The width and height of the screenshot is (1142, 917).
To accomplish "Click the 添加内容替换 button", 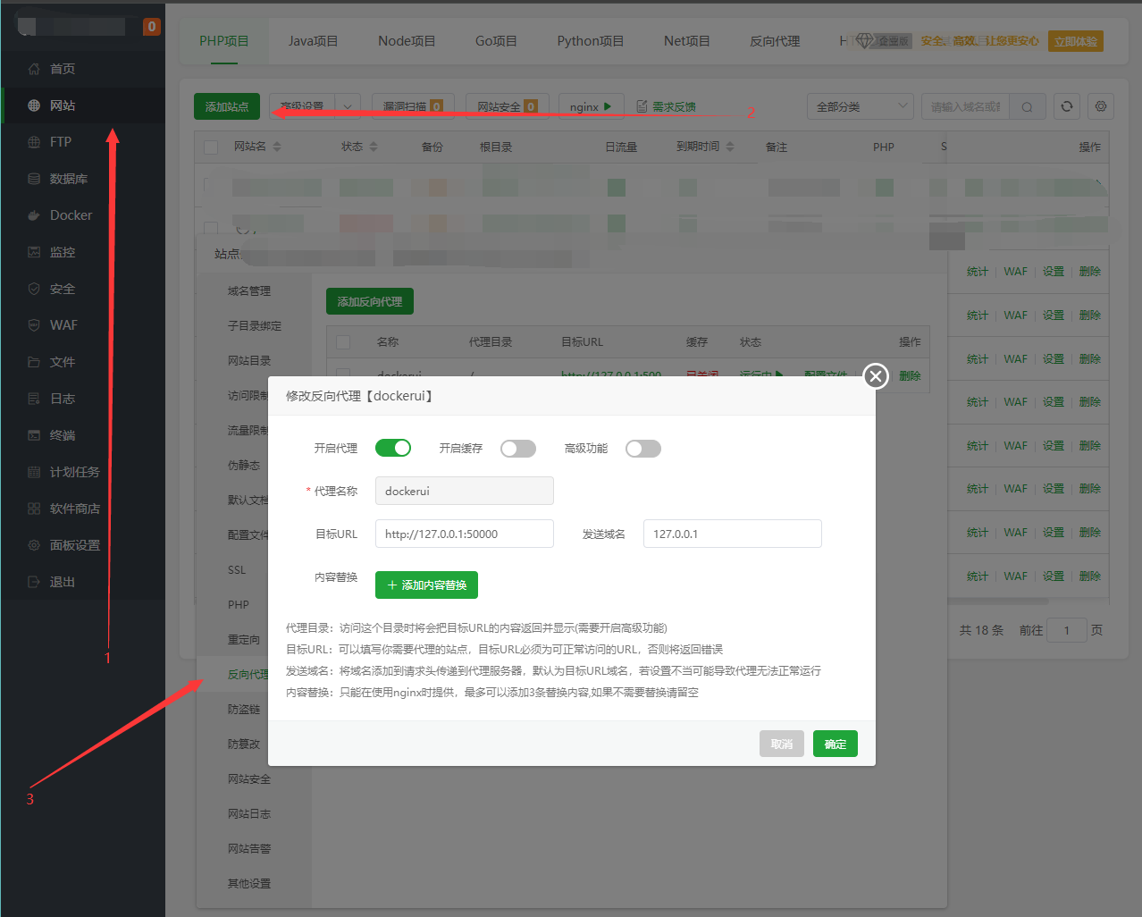I will (x=426, y=585).
